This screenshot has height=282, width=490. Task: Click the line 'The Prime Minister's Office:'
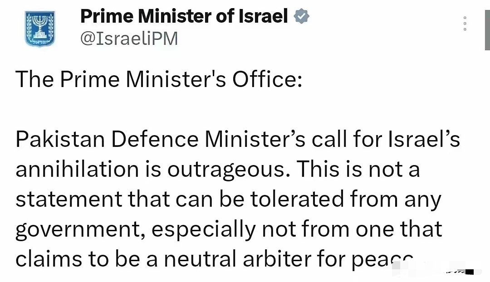(159, 79)
